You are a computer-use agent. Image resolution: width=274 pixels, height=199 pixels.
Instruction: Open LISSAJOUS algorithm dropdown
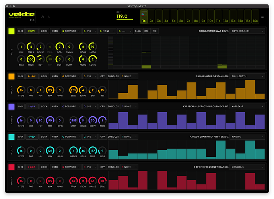(247, 167)
